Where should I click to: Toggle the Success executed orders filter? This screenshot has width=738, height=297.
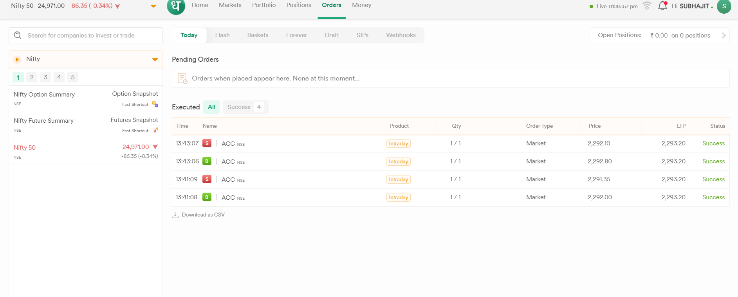[x=245, y=107]
